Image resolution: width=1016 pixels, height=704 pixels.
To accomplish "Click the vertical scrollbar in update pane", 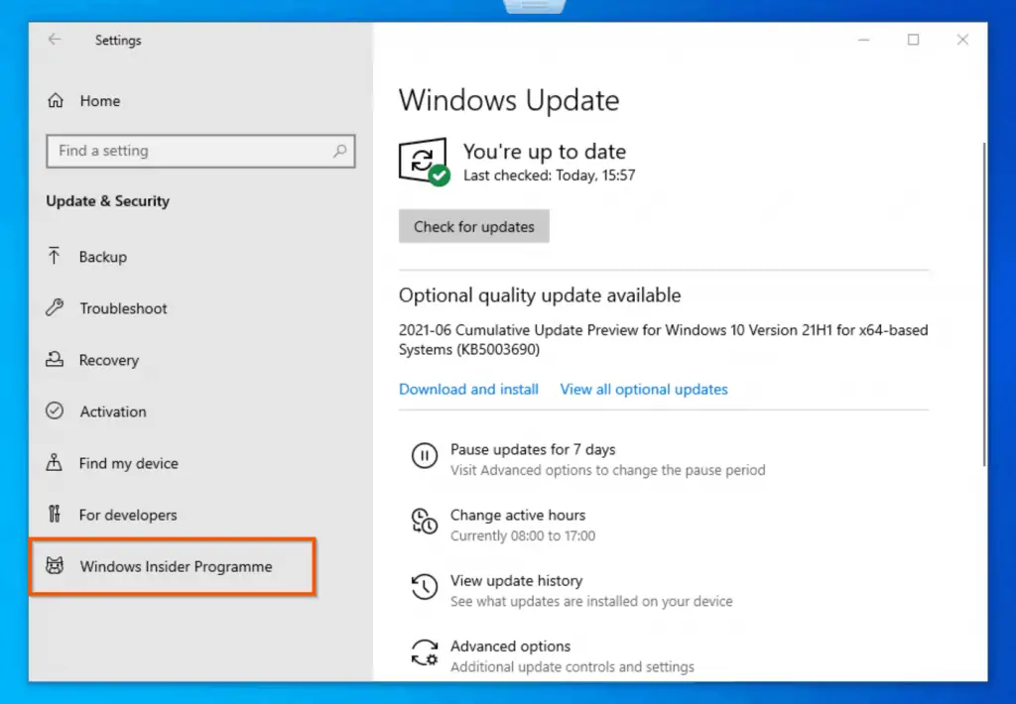I will (984, 303).
